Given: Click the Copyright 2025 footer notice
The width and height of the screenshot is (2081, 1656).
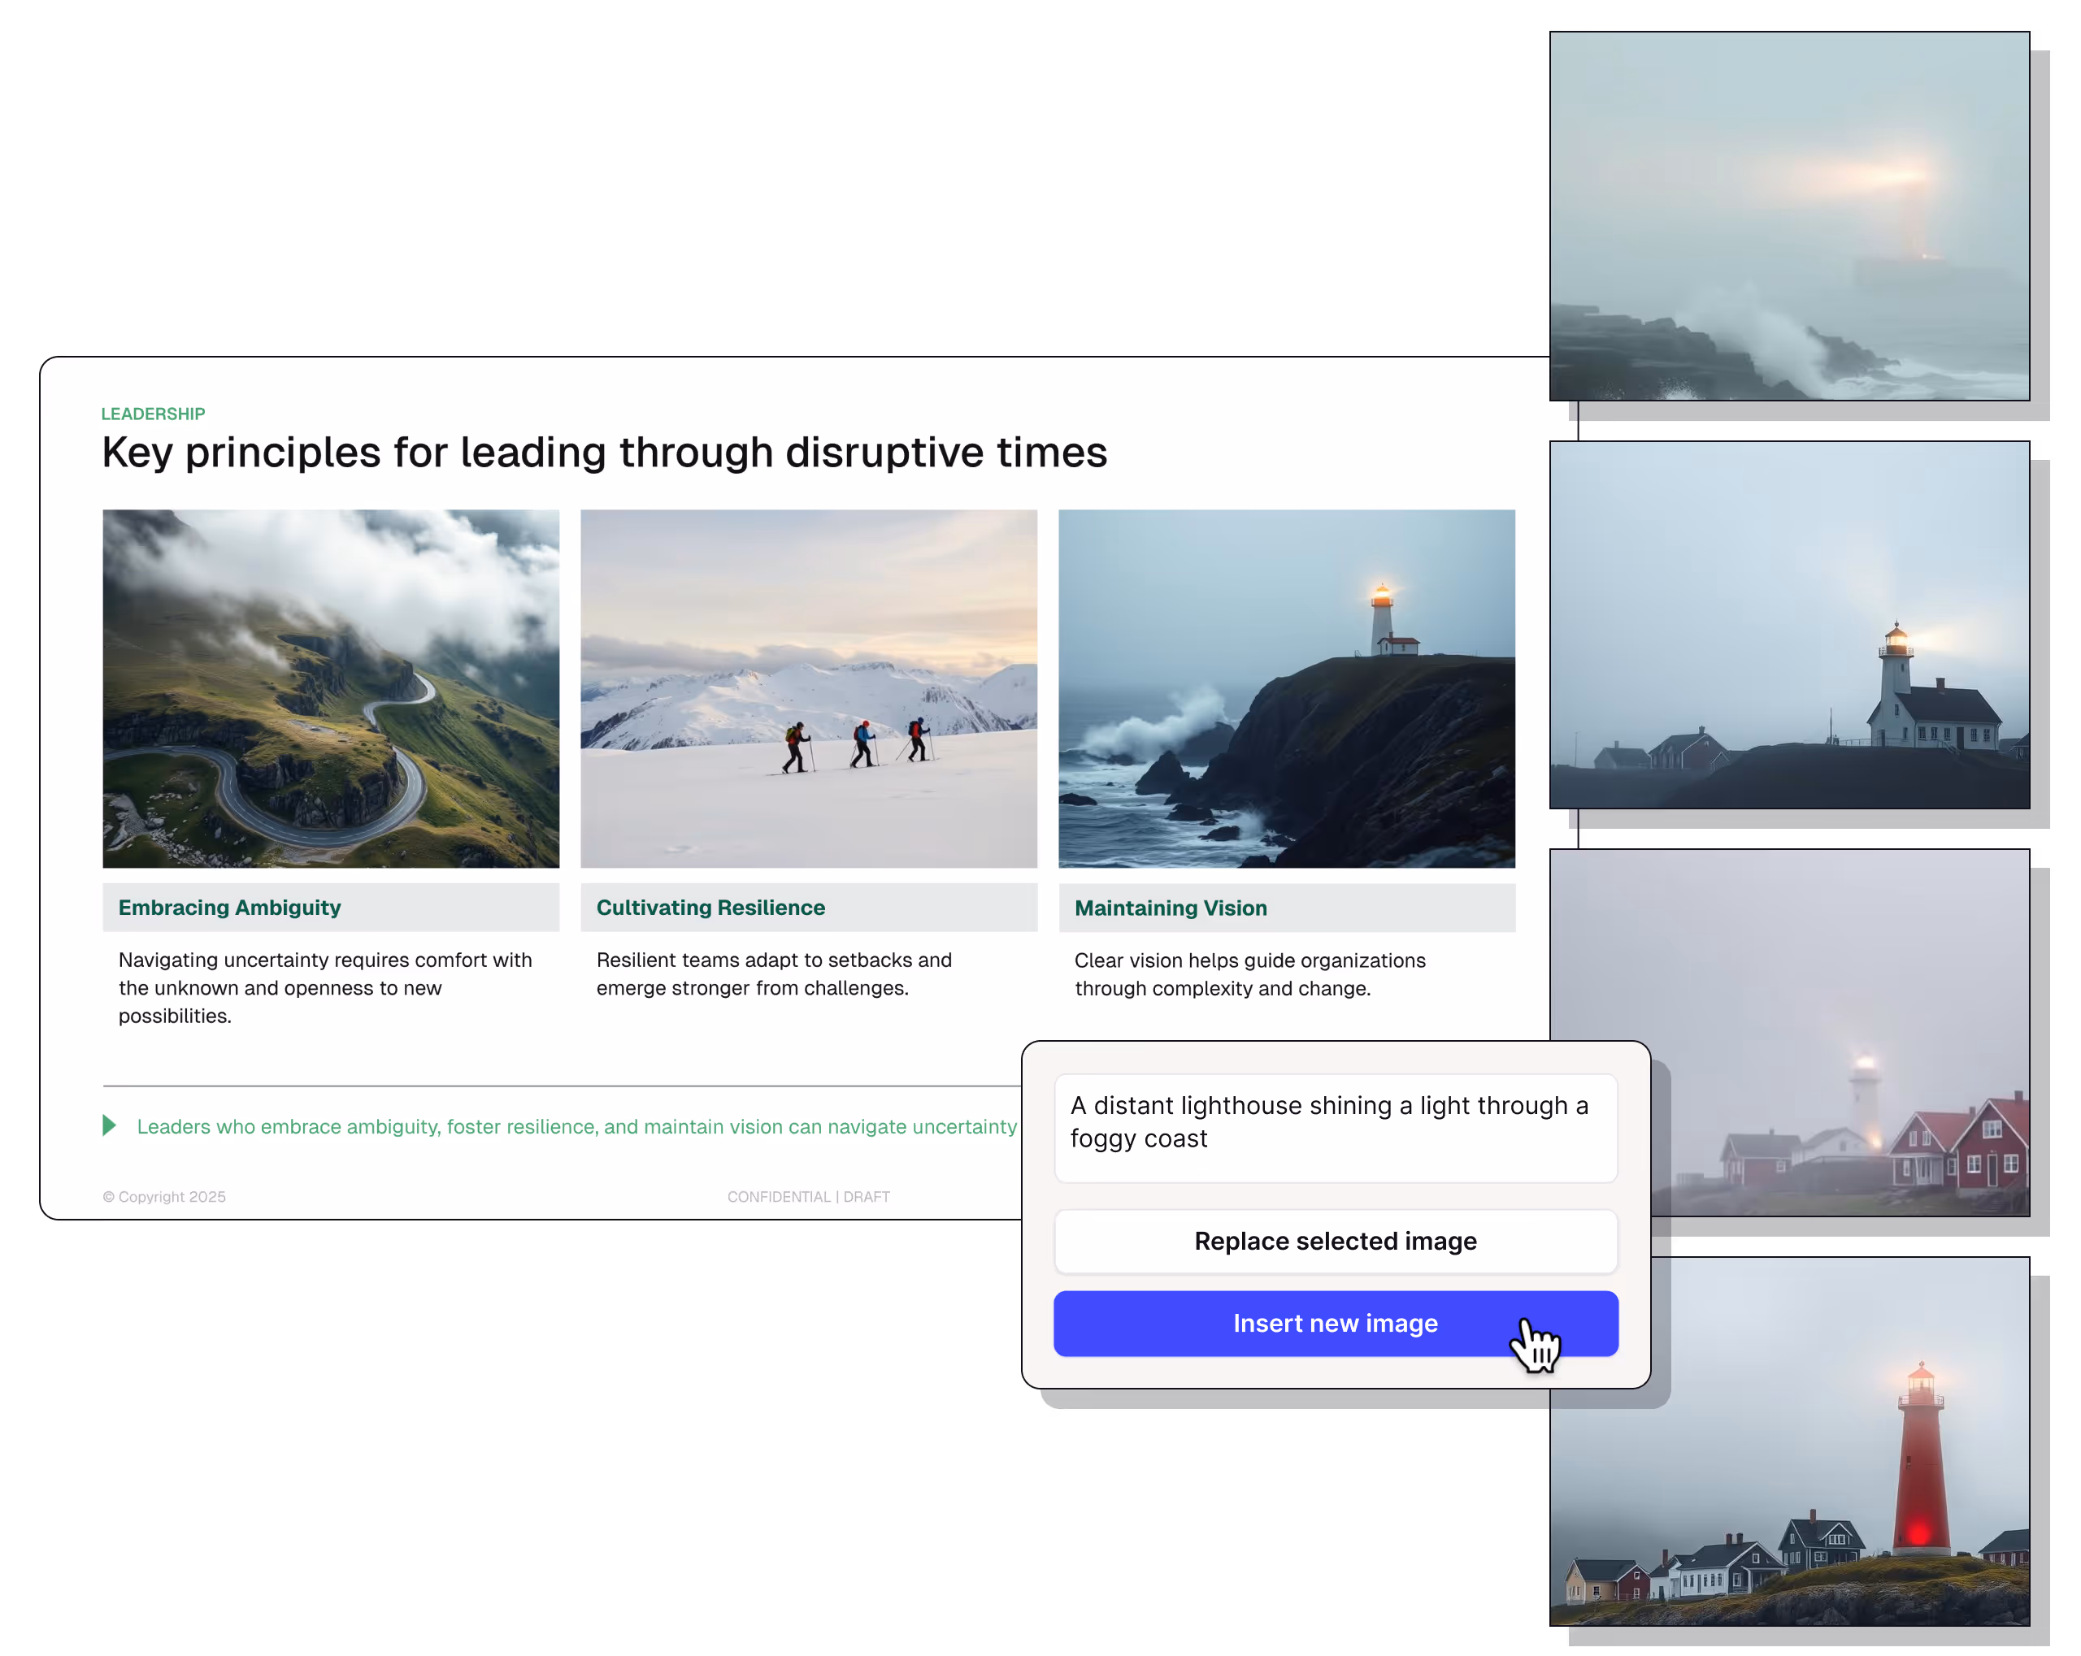Looking at the screenshot, I should [x=164, y=1195].
